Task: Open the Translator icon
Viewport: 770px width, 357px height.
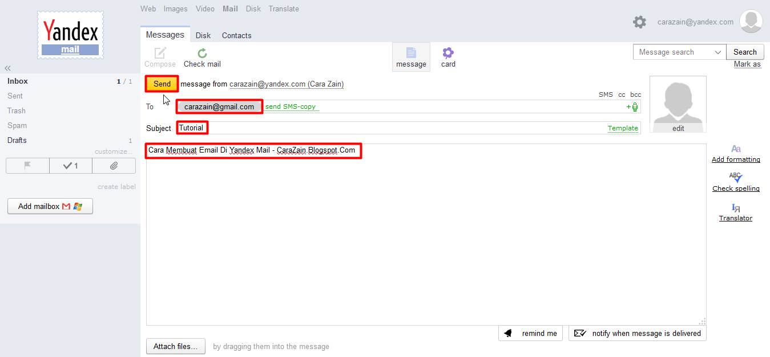Action: click(736, 208)
